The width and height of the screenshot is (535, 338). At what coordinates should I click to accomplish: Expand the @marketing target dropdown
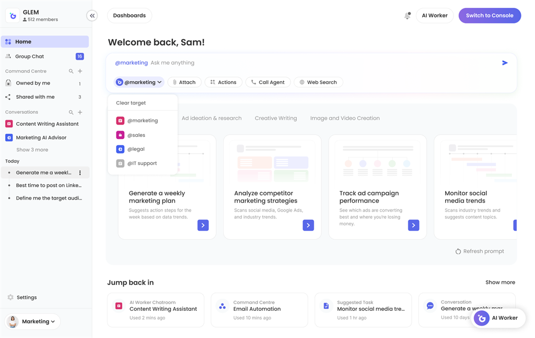pos(139,82)
